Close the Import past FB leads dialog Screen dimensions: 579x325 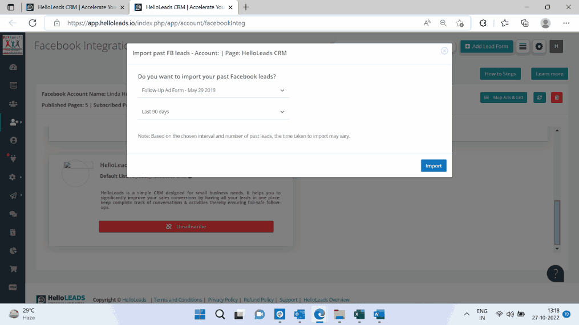click(x=444, y=51)
